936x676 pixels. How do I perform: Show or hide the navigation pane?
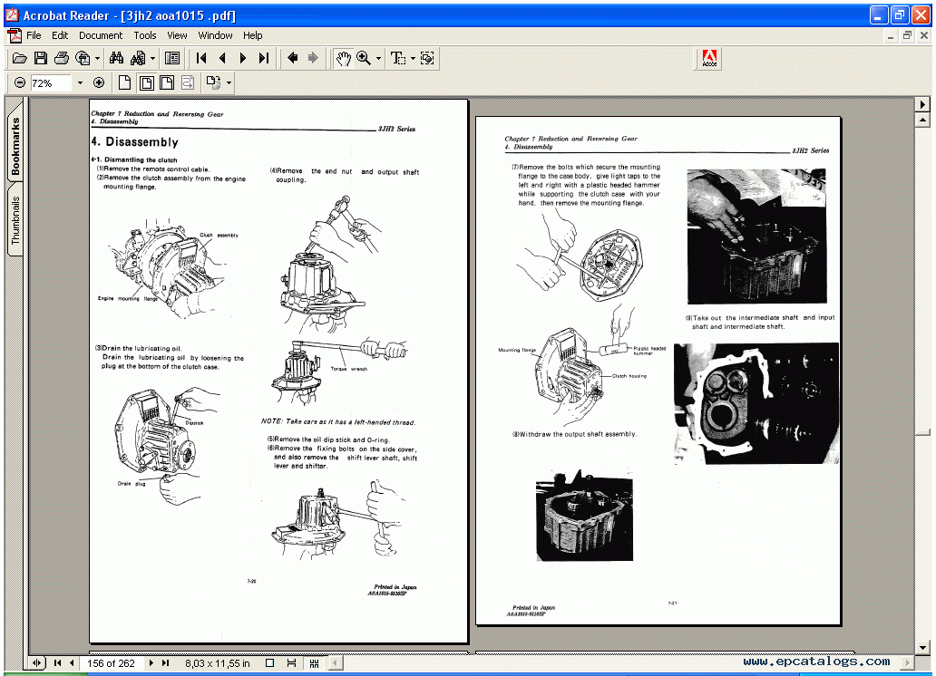(172, 58)
